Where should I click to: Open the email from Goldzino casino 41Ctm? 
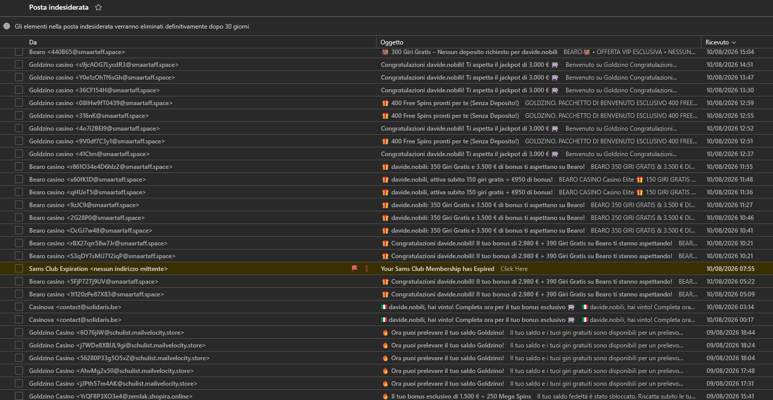tap(386, 154)
